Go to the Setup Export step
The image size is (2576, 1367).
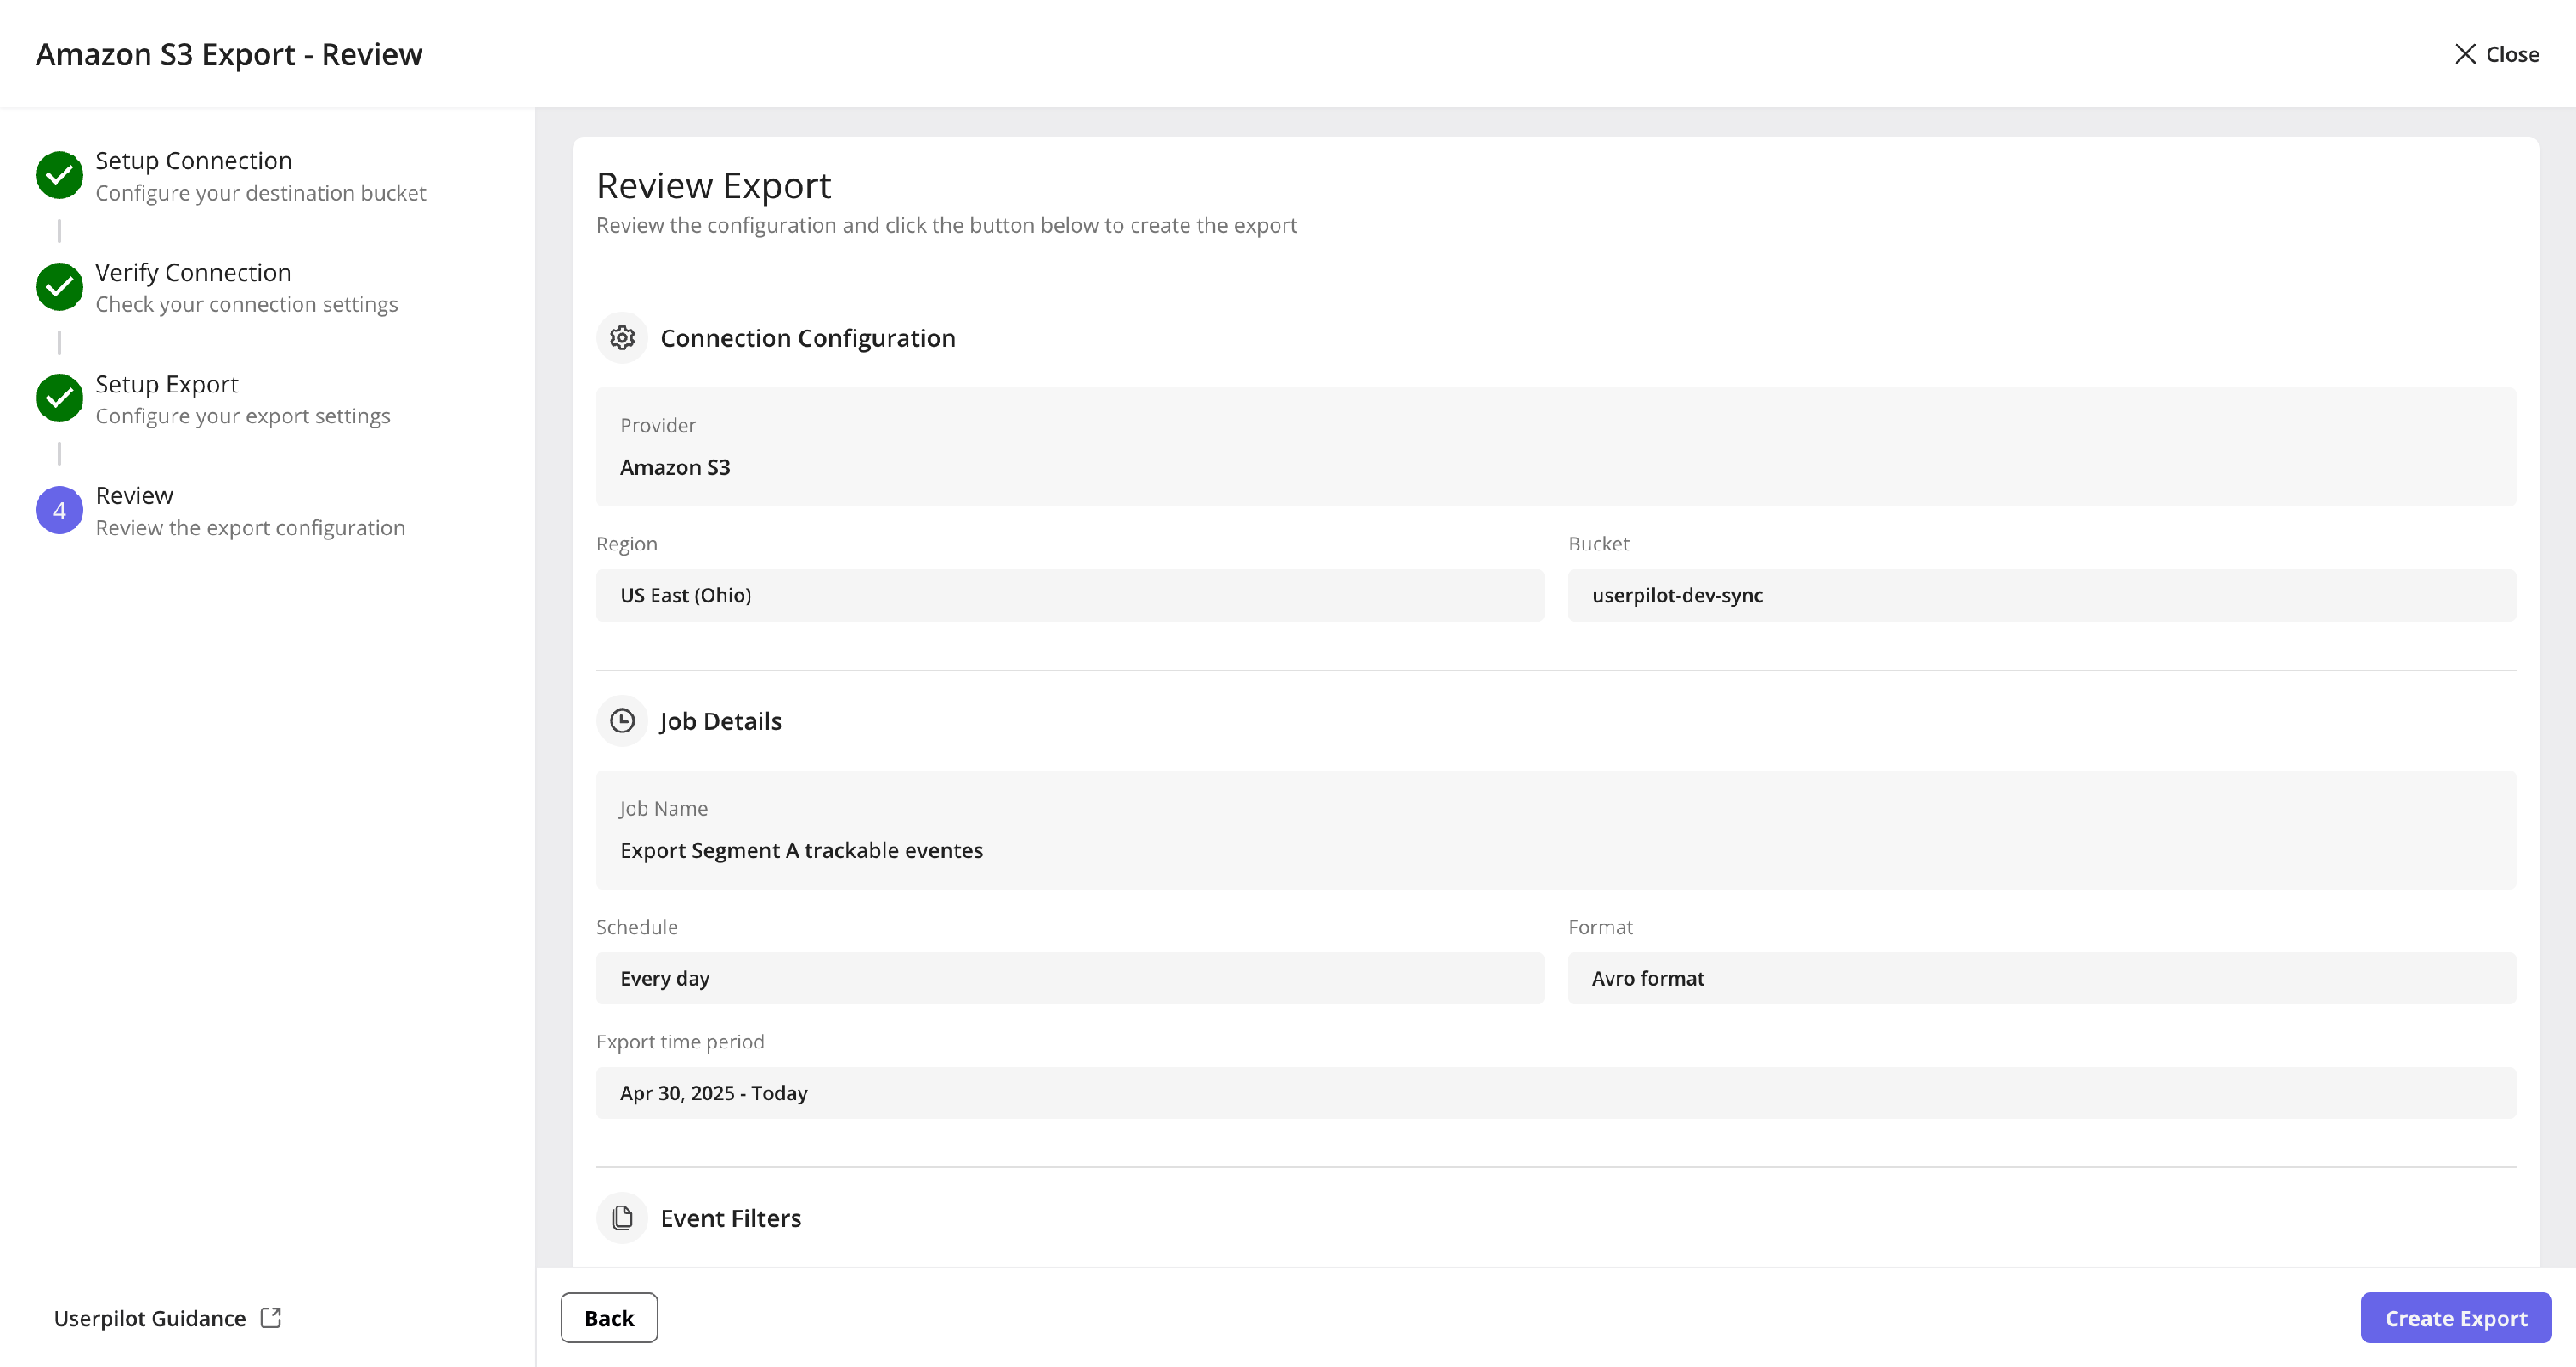click(x=167, y=385)
